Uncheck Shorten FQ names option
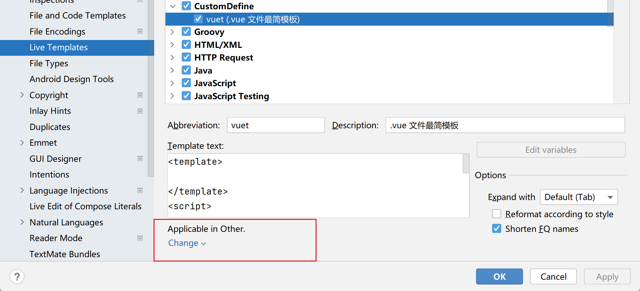640x291 pixels. (496, 229)
